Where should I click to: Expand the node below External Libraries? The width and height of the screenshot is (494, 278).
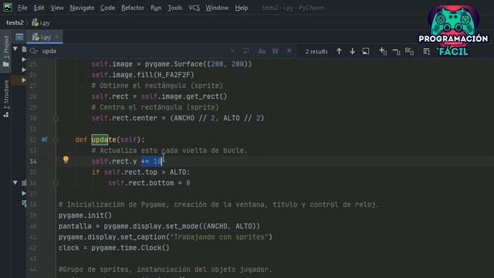(24, 193)
